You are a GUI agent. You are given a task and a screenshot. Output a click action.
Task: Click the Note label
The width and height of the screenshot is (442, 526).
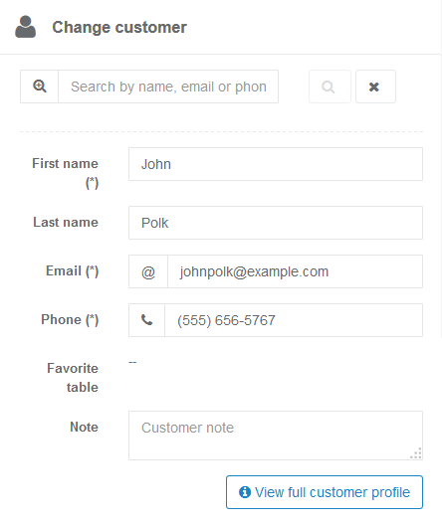coord(84,427)
